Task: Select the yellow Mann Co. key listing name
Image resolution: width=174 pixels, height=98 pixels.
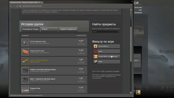Action: [x=39, y=60]
